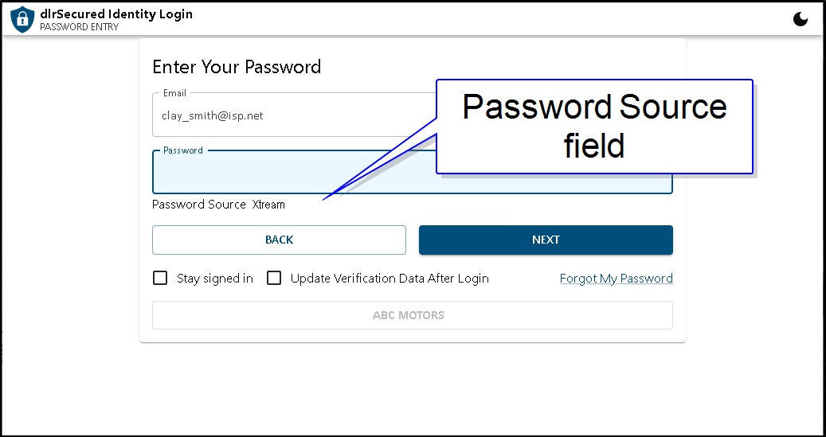Click the PASSWORD ENTRY subtitle text

(x=79, y=27)
